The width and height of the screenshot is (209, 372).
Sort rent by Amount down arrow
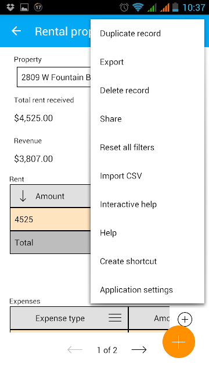pos(23,196)
